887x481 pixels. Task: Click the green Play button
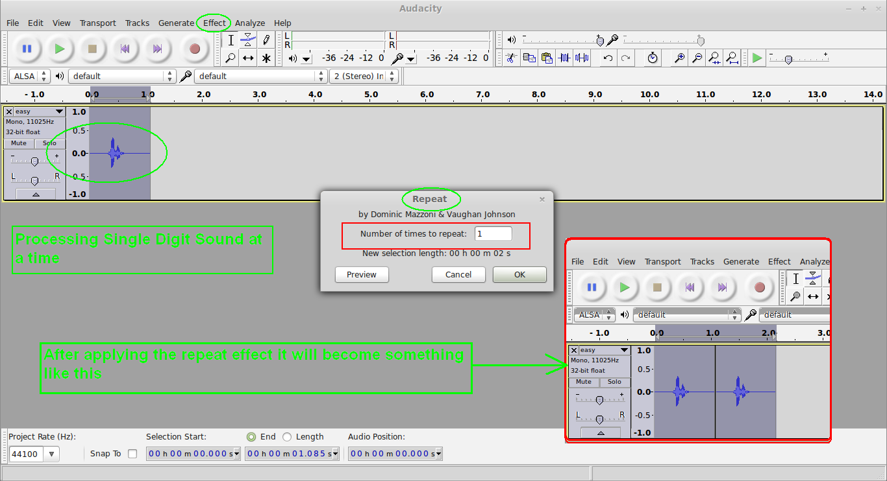pos(60,49)
